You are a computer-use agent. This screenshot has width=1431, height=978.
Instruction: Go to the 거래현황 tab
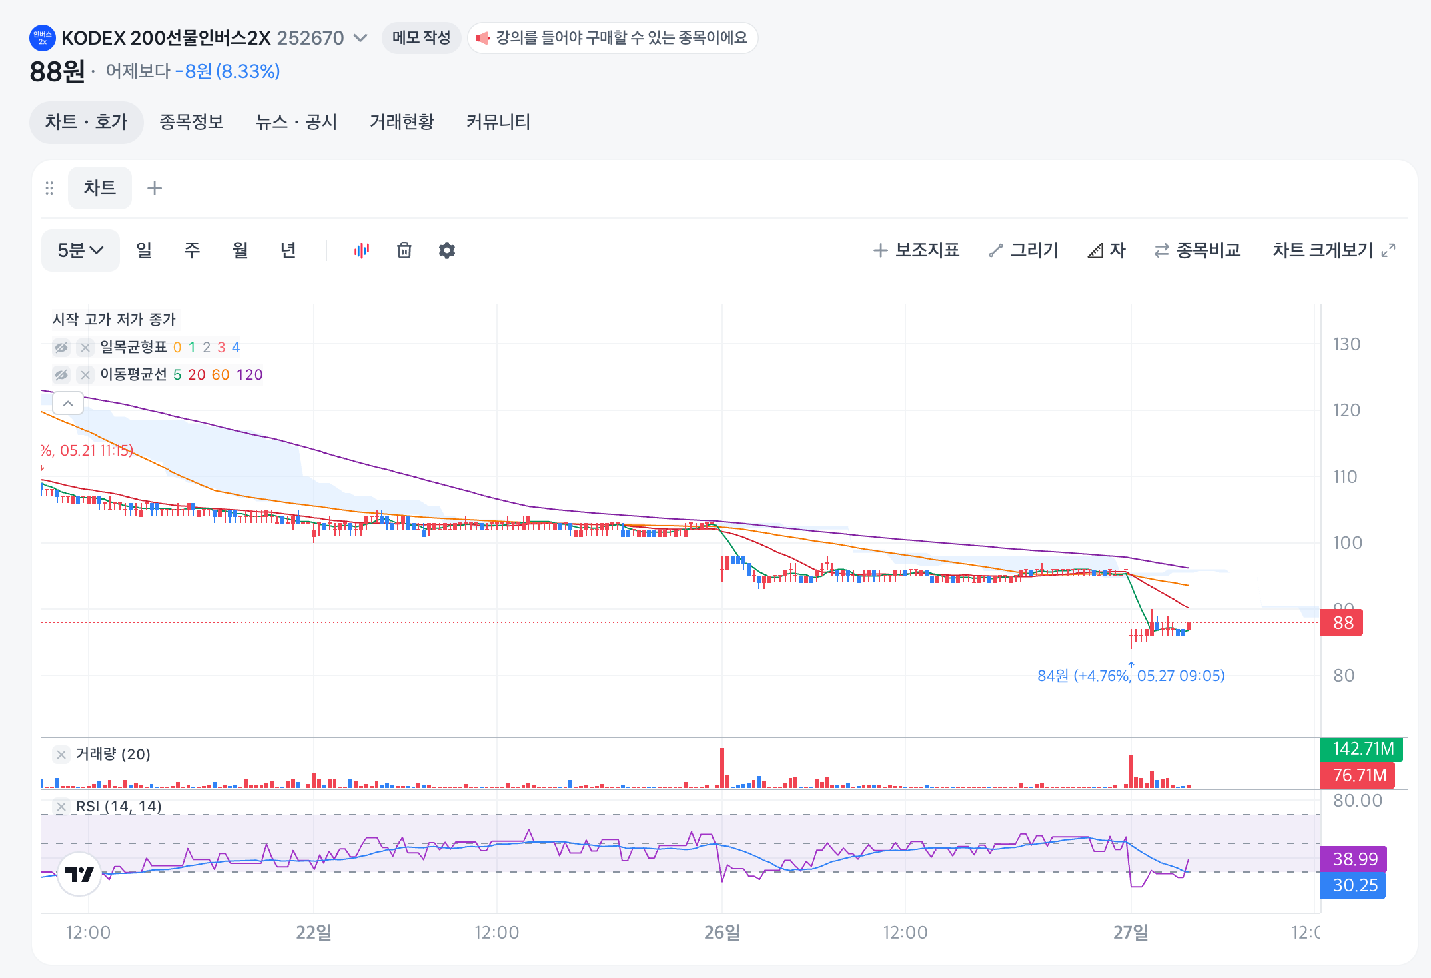point(402,122)
